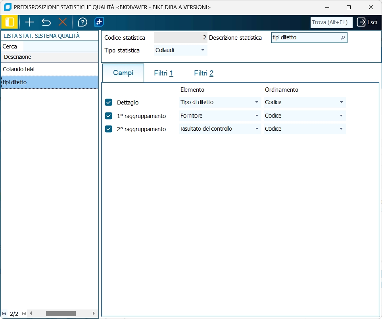
Task: Click the horizontal scrollbar in list panel
Action: (x=61, y=313)
